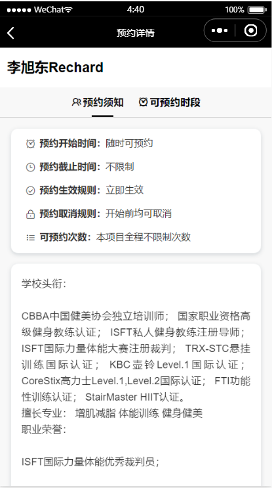Go back using the left arrow
The width and height of the screenshot is (272, 488).
(x=11, y=33)
